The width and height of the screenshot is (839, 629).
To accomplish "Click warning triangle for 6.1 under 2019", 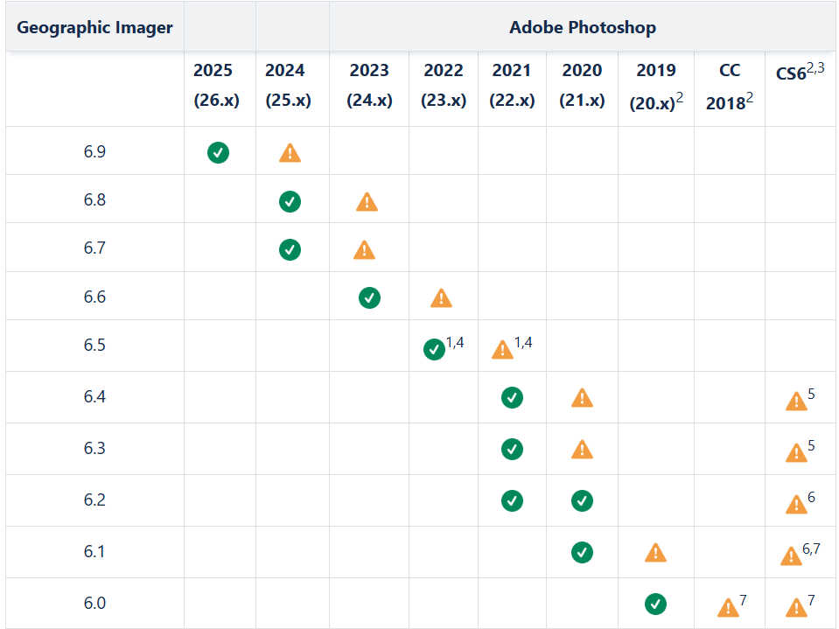I will coord(655,553).
